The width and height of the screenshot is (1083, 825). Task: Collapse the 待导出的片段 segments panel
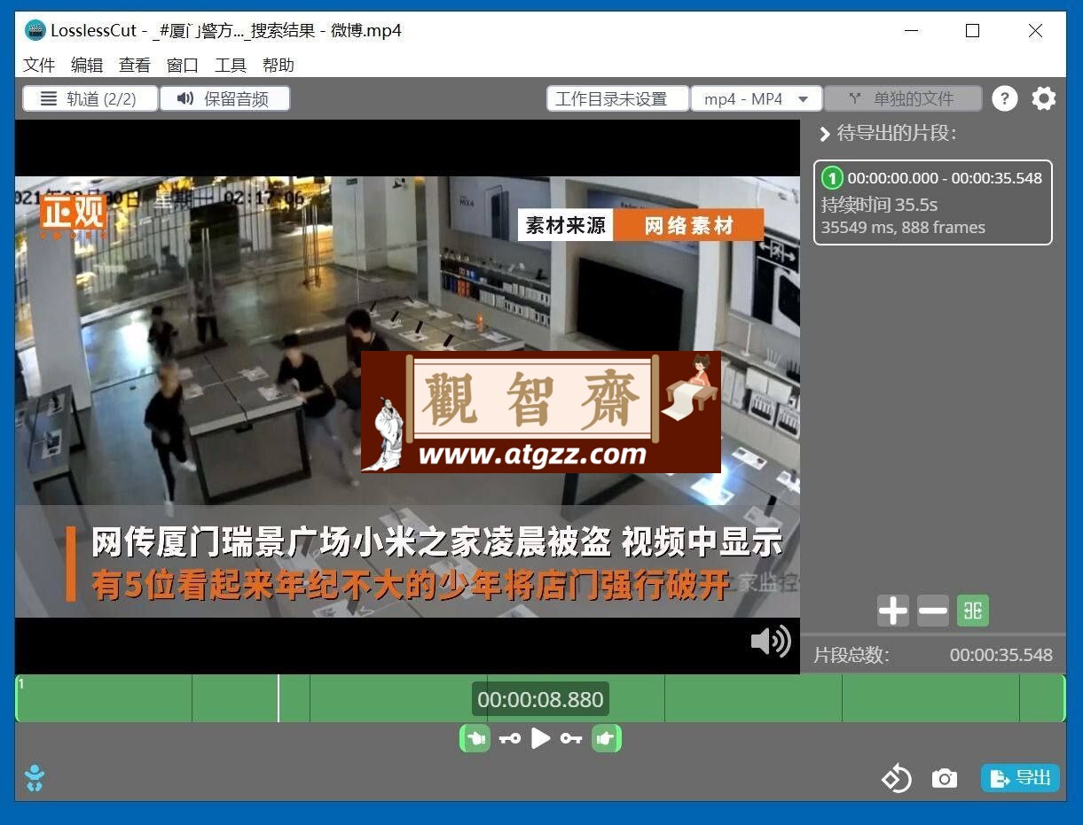coord(825,134)
